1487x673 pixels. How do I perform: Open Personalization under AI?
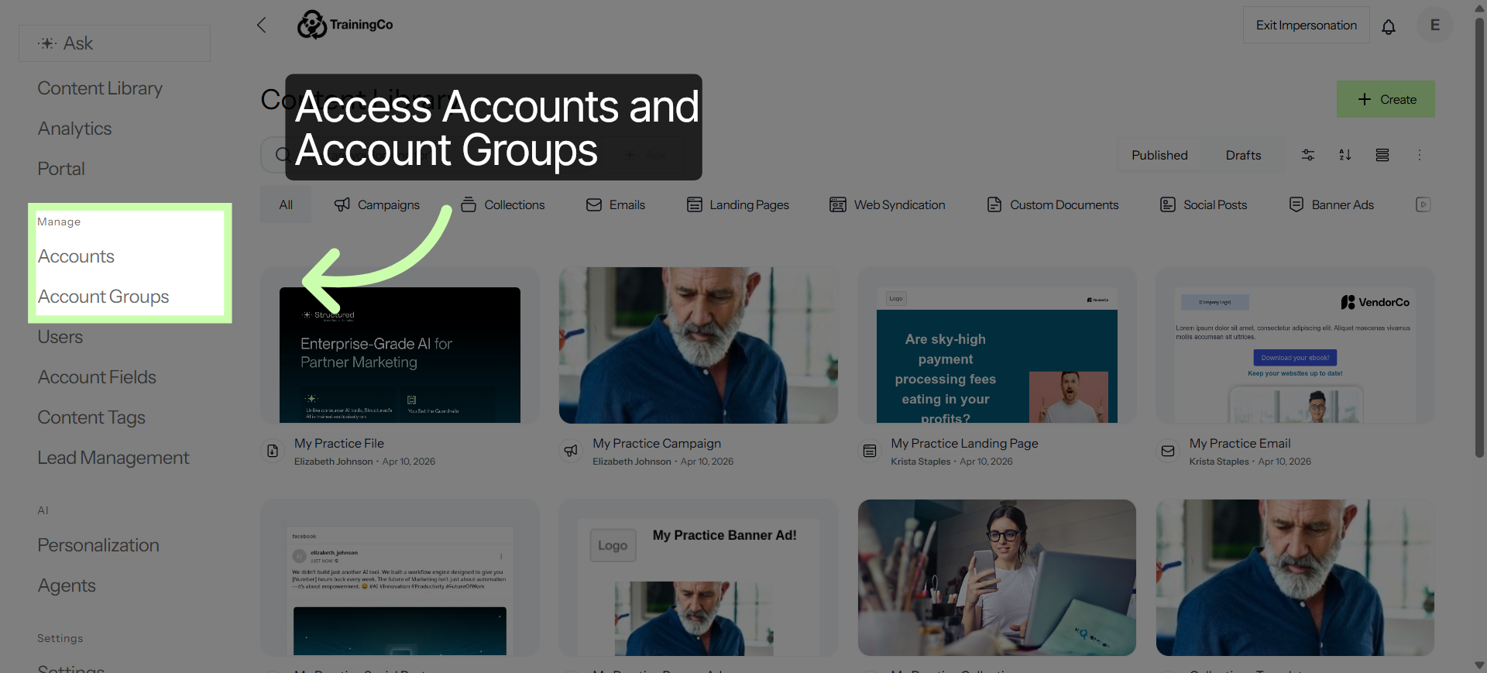pyautogui.click(x=98, y=545)
